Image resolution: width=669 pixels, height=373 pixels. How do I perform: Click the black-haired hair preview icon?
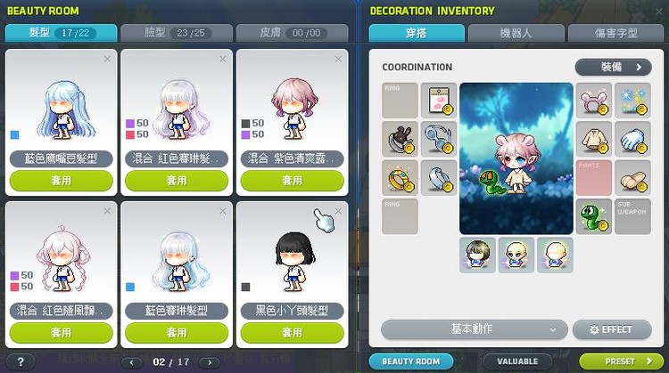tap(477, 255)
